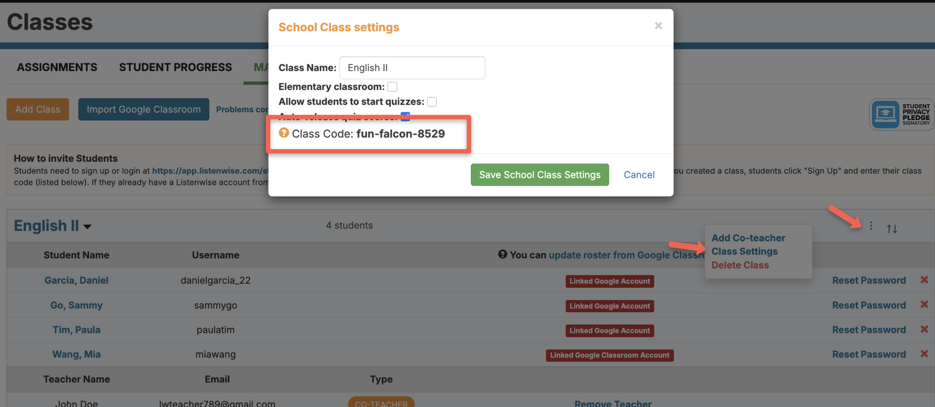This screenshot has height=407, width=935.
Task: Check Allow students to start quizzes
Action: coord(432,101)
